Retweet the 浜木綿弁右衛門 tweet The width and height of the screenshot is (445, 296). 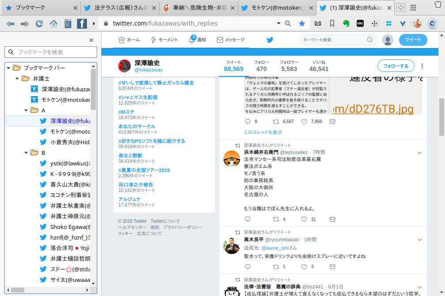point(276,219)
